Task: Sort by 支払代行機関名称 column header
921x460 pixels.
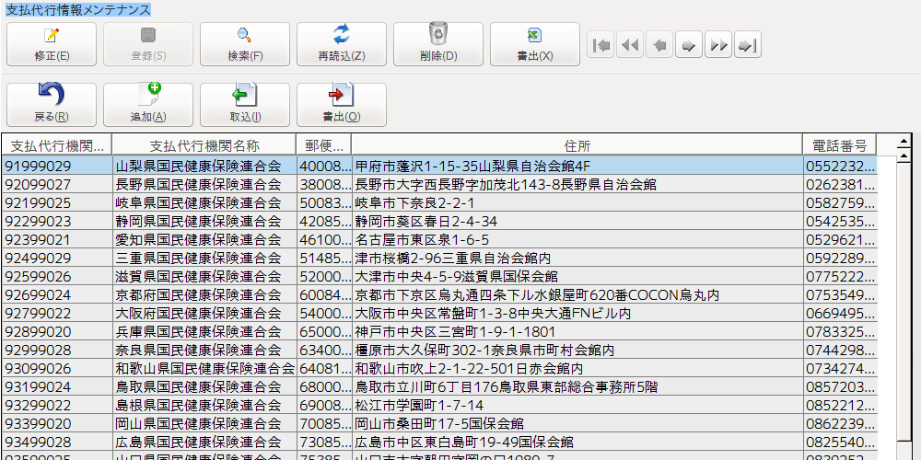Action: coord(204,145)
